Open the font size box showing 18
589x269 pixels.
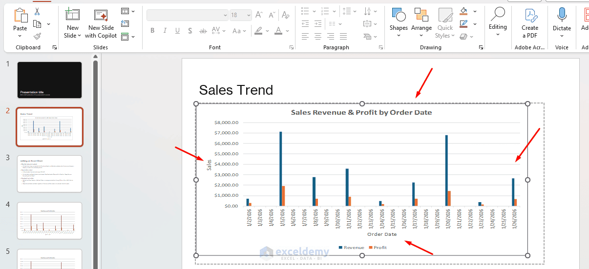point(241,15)
